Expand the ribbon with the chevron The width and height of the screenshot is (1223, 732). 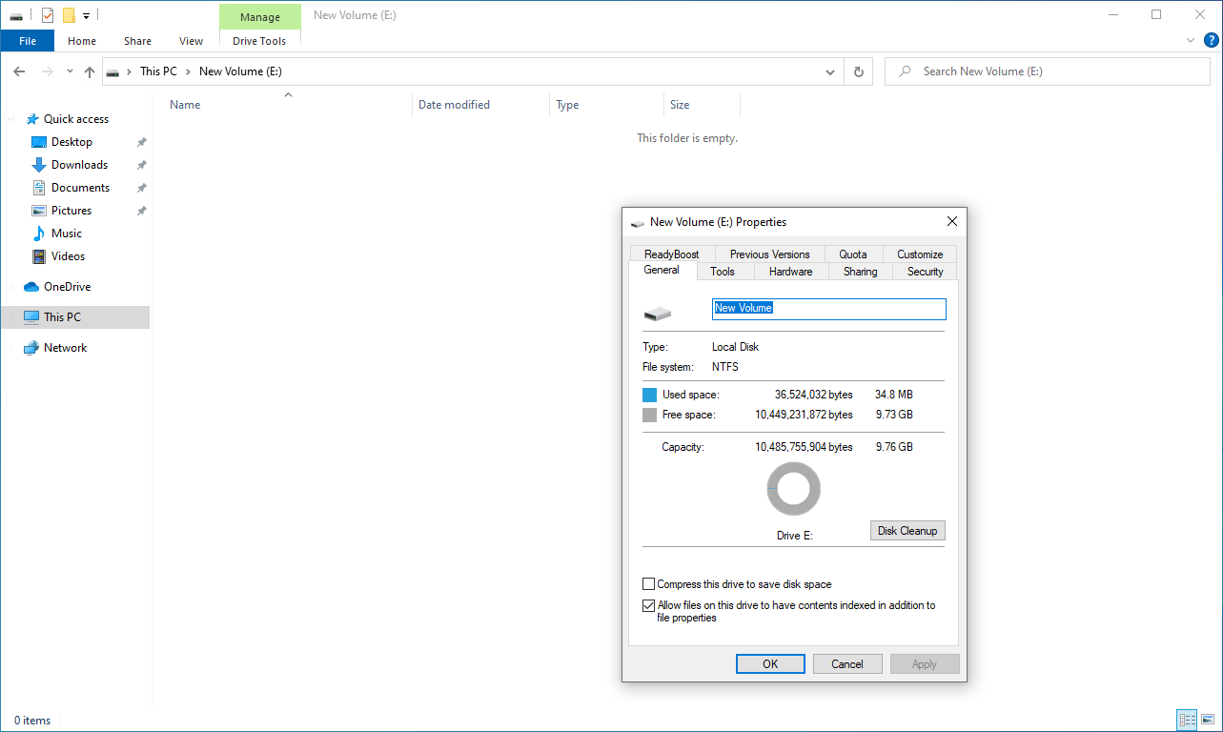click(1190, 41)
